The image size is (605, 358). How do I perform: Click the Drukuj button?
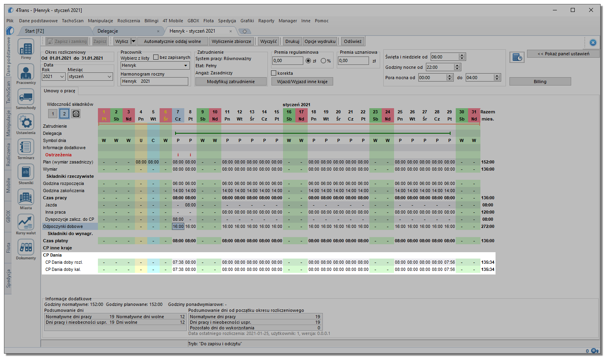[x=292, y=41]
